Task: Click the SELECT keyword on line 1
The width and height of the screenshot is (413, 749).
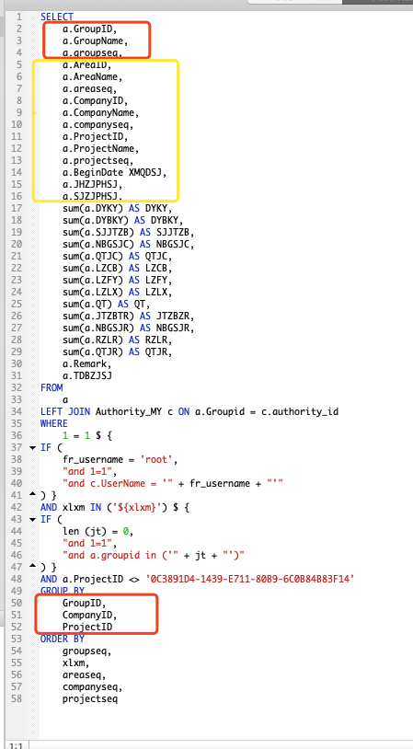Action: coord(57,17)
